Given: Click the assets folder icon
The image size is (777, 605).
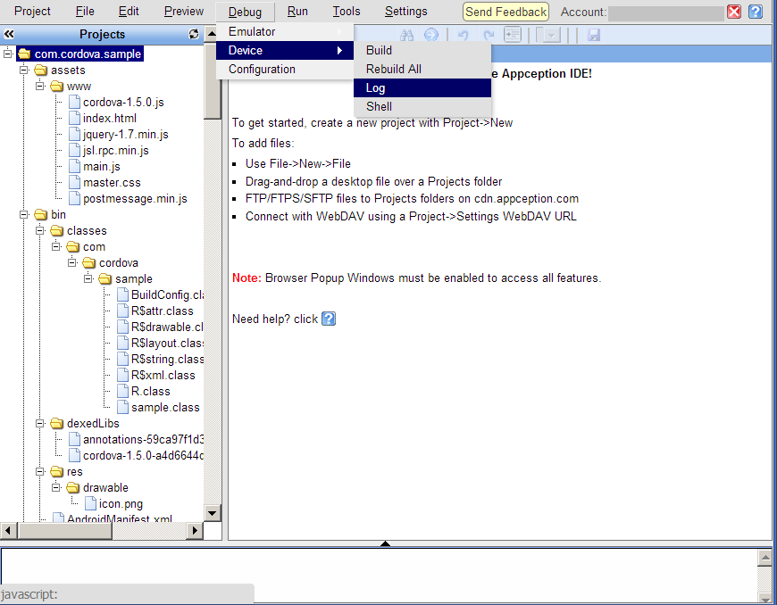Looking at the screenshot, I should [x=40, y=70].
